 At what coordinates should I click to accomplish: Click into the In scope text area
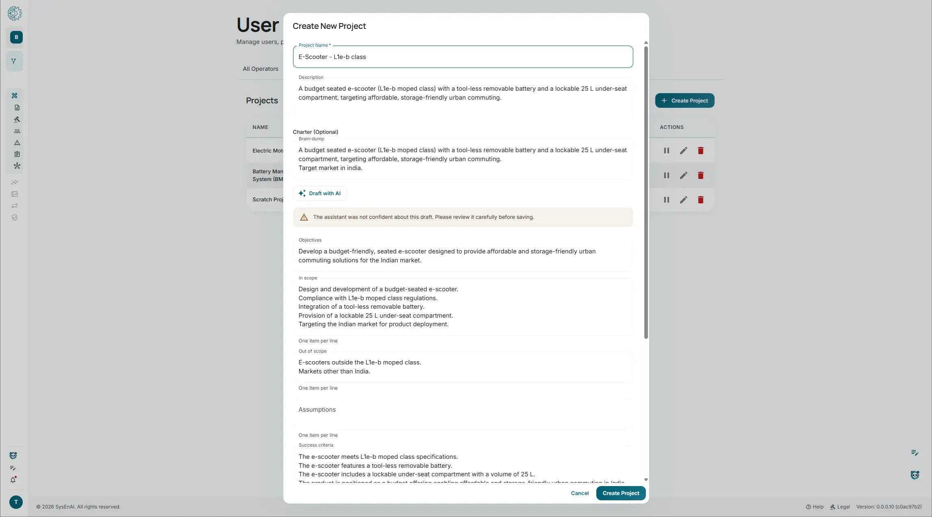(463, 307)
